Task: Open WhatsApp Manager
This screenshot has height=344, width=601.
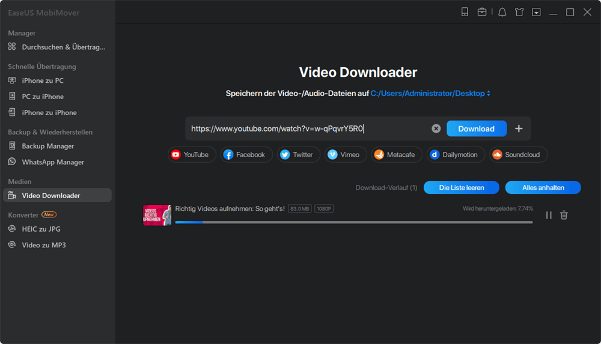Action: click(57, 162)
